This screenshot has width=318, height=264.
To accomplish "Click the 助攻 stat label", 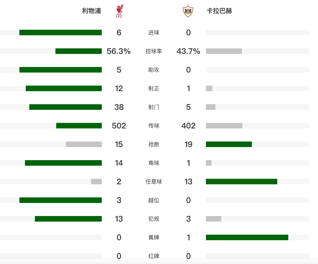I will (154, 70).
